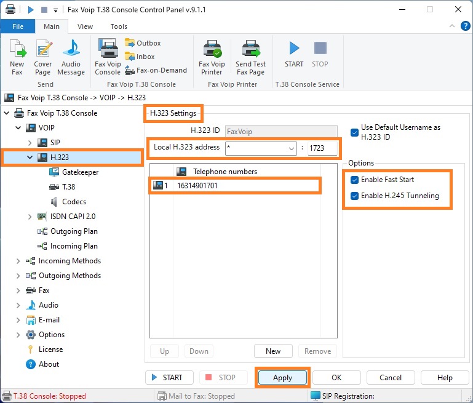
Task: Open the Outgoing Plan item
Action: pos(74,231)
